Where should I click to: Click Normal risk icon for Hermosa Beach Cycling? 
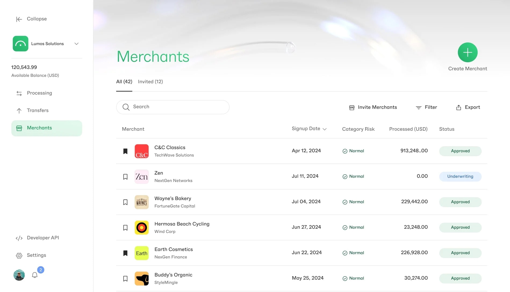[345, 228]
